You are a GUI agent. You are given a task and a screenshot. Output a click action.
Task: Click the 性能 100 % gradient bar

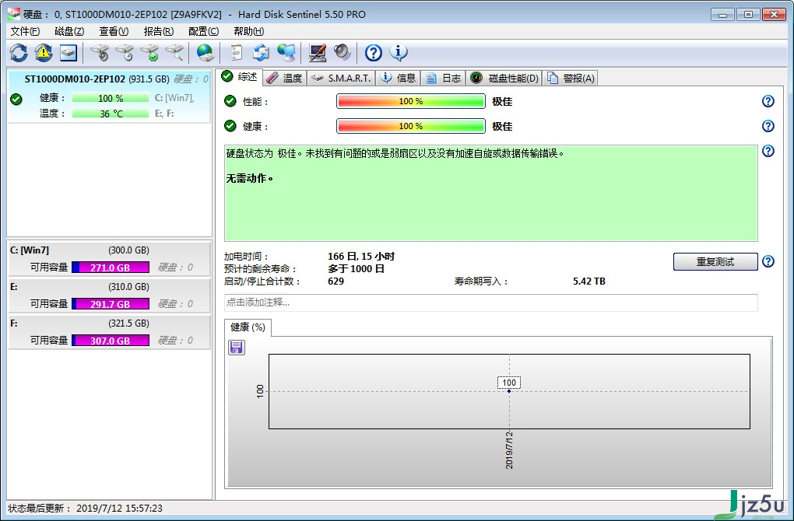click(411, 101)
